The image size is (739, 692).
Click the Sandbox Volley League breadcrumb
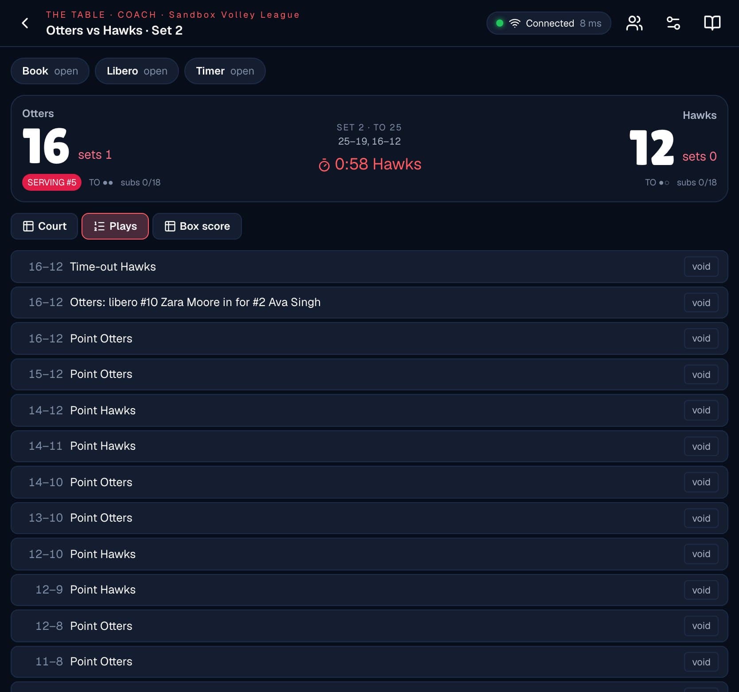pyautogui.click(x=234, y=15)
